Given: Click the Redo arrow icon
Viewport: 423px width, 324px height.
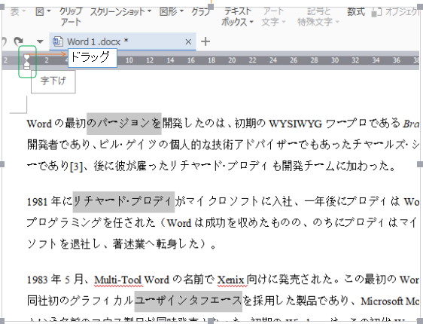Looking at the screenshot, I should tap(19, 41).
